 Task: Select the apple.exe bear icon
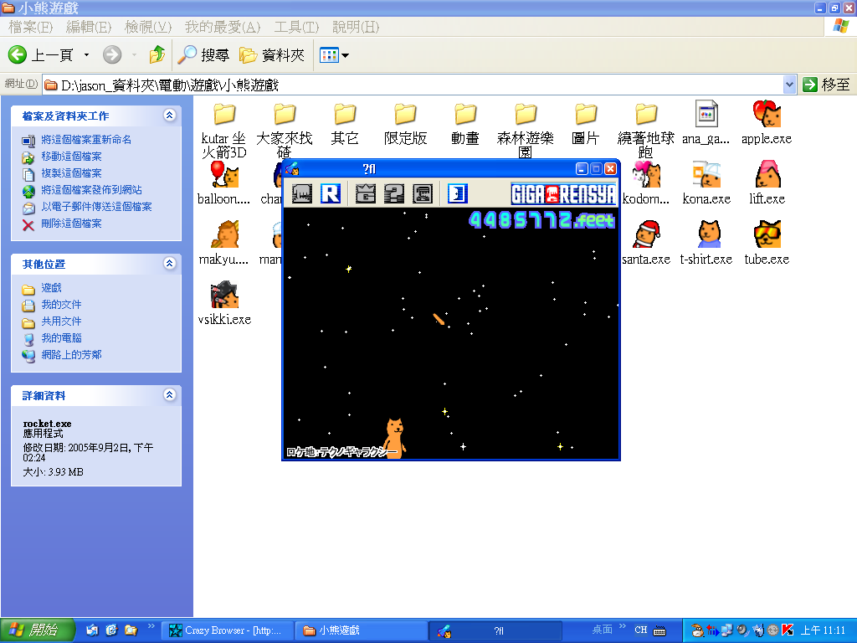tap(767, 114)
